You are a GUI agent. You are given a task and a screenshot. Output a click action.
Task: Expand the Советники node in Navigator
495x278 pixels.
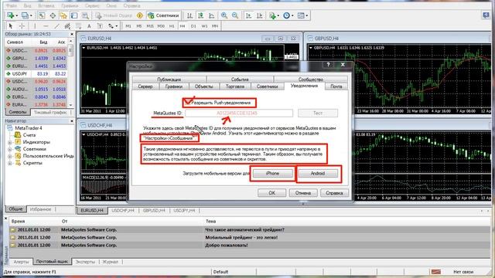(x=10, y=149)
